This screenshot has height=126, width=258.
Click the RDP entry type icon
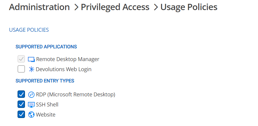[31, 95]
